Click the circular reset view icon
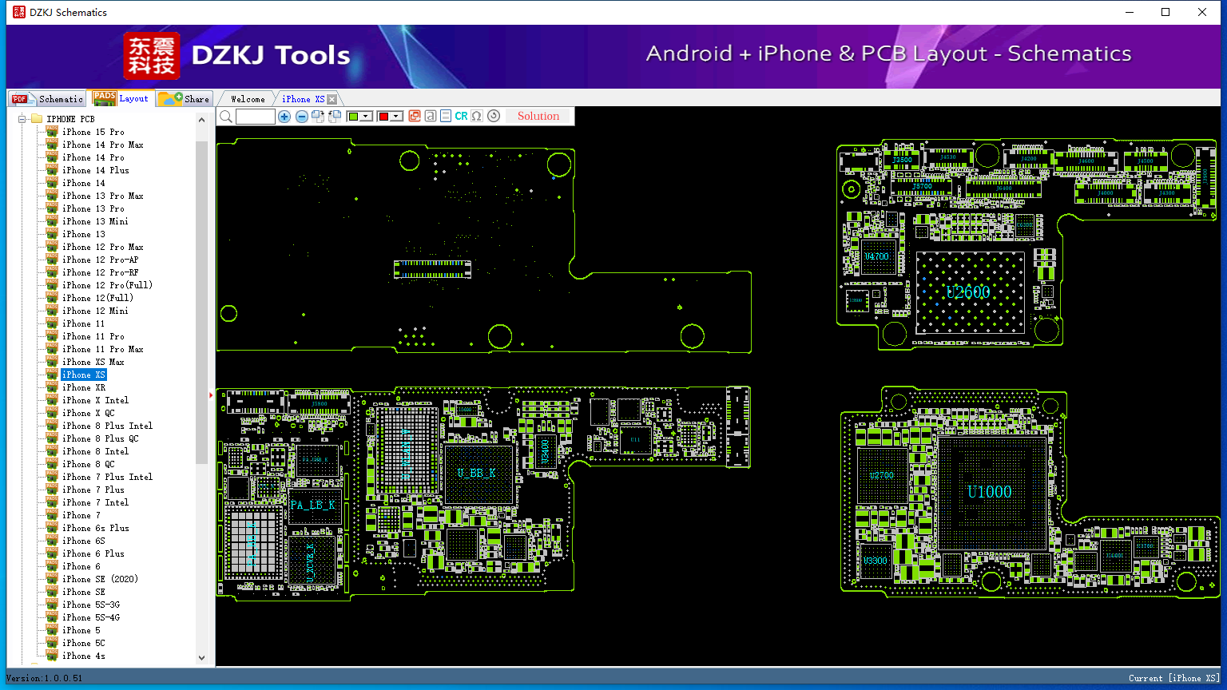 click(x=494, y=116)
